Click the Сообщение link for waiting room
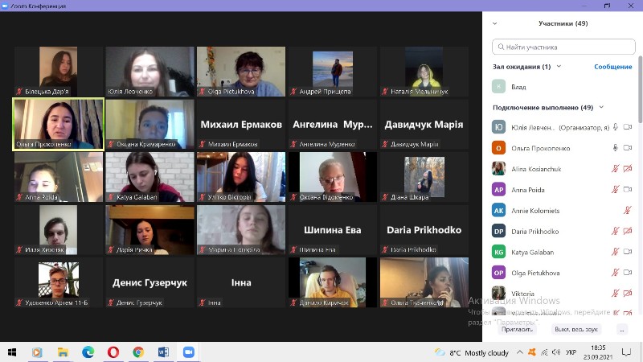The height and width of the screenshot is (362, 643). pyautogui.click(x=613, y=67)
